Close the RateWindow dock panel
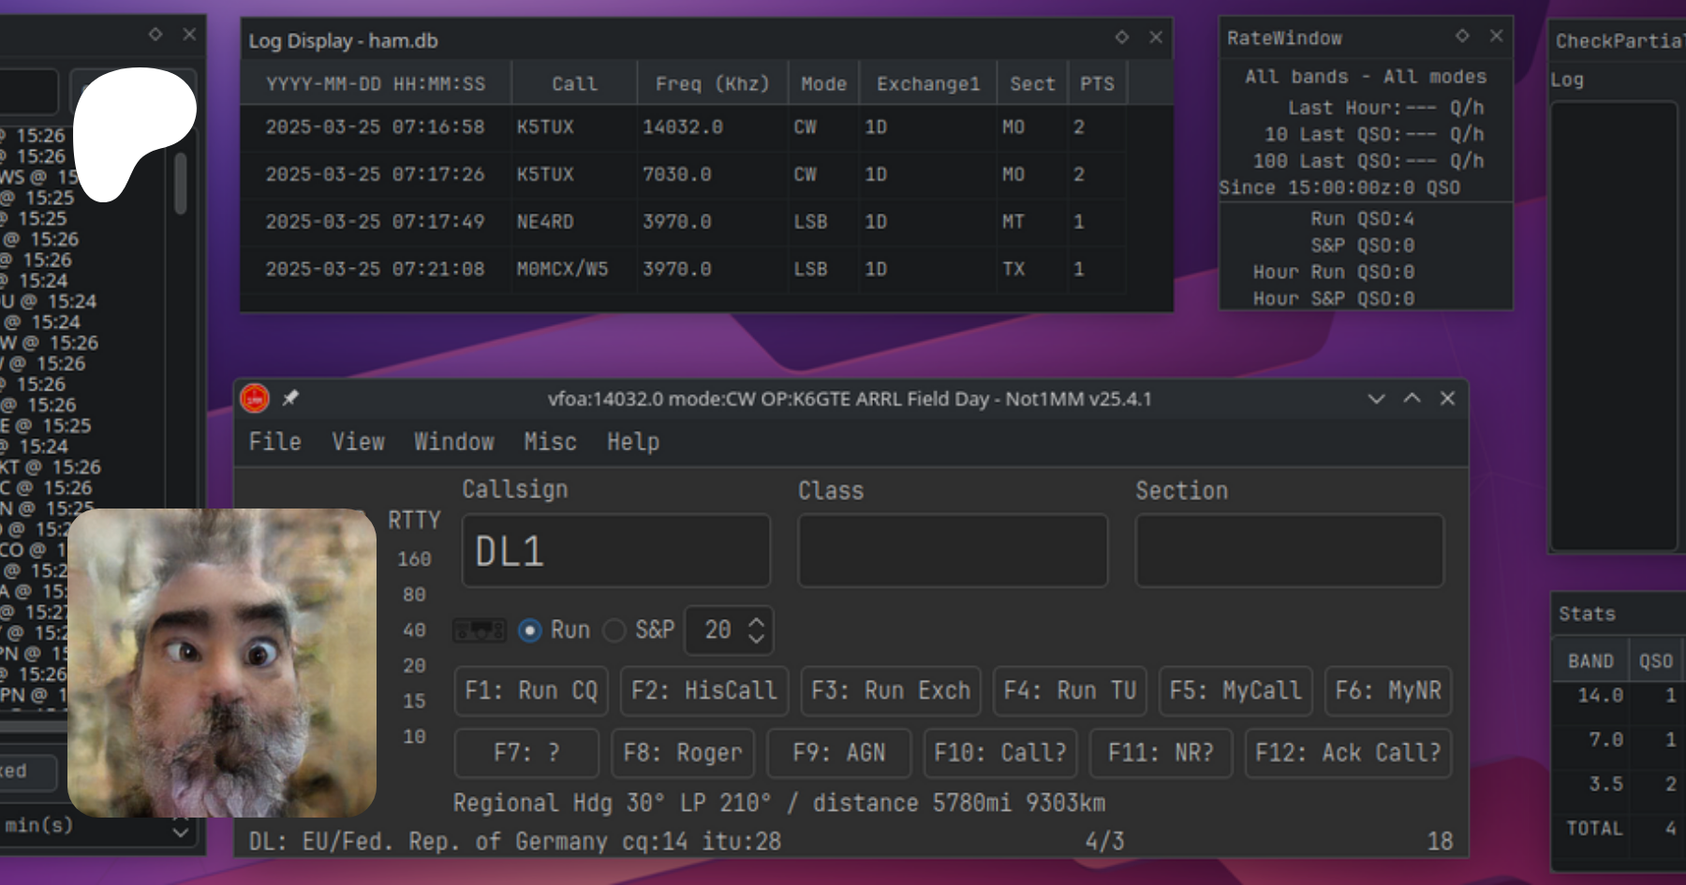 tap(1496, 36)
